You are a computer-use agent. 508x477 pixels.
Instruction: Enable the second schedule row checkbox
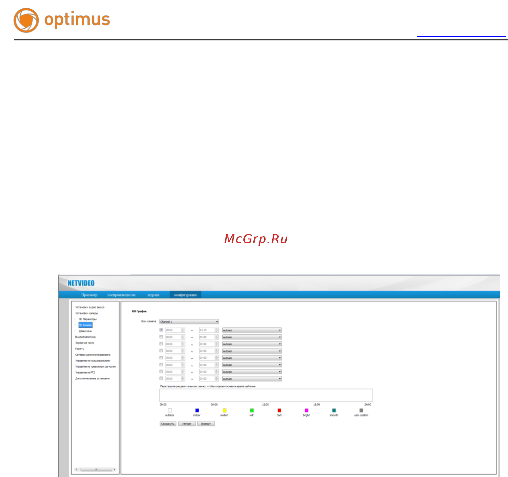pos(161,337)
